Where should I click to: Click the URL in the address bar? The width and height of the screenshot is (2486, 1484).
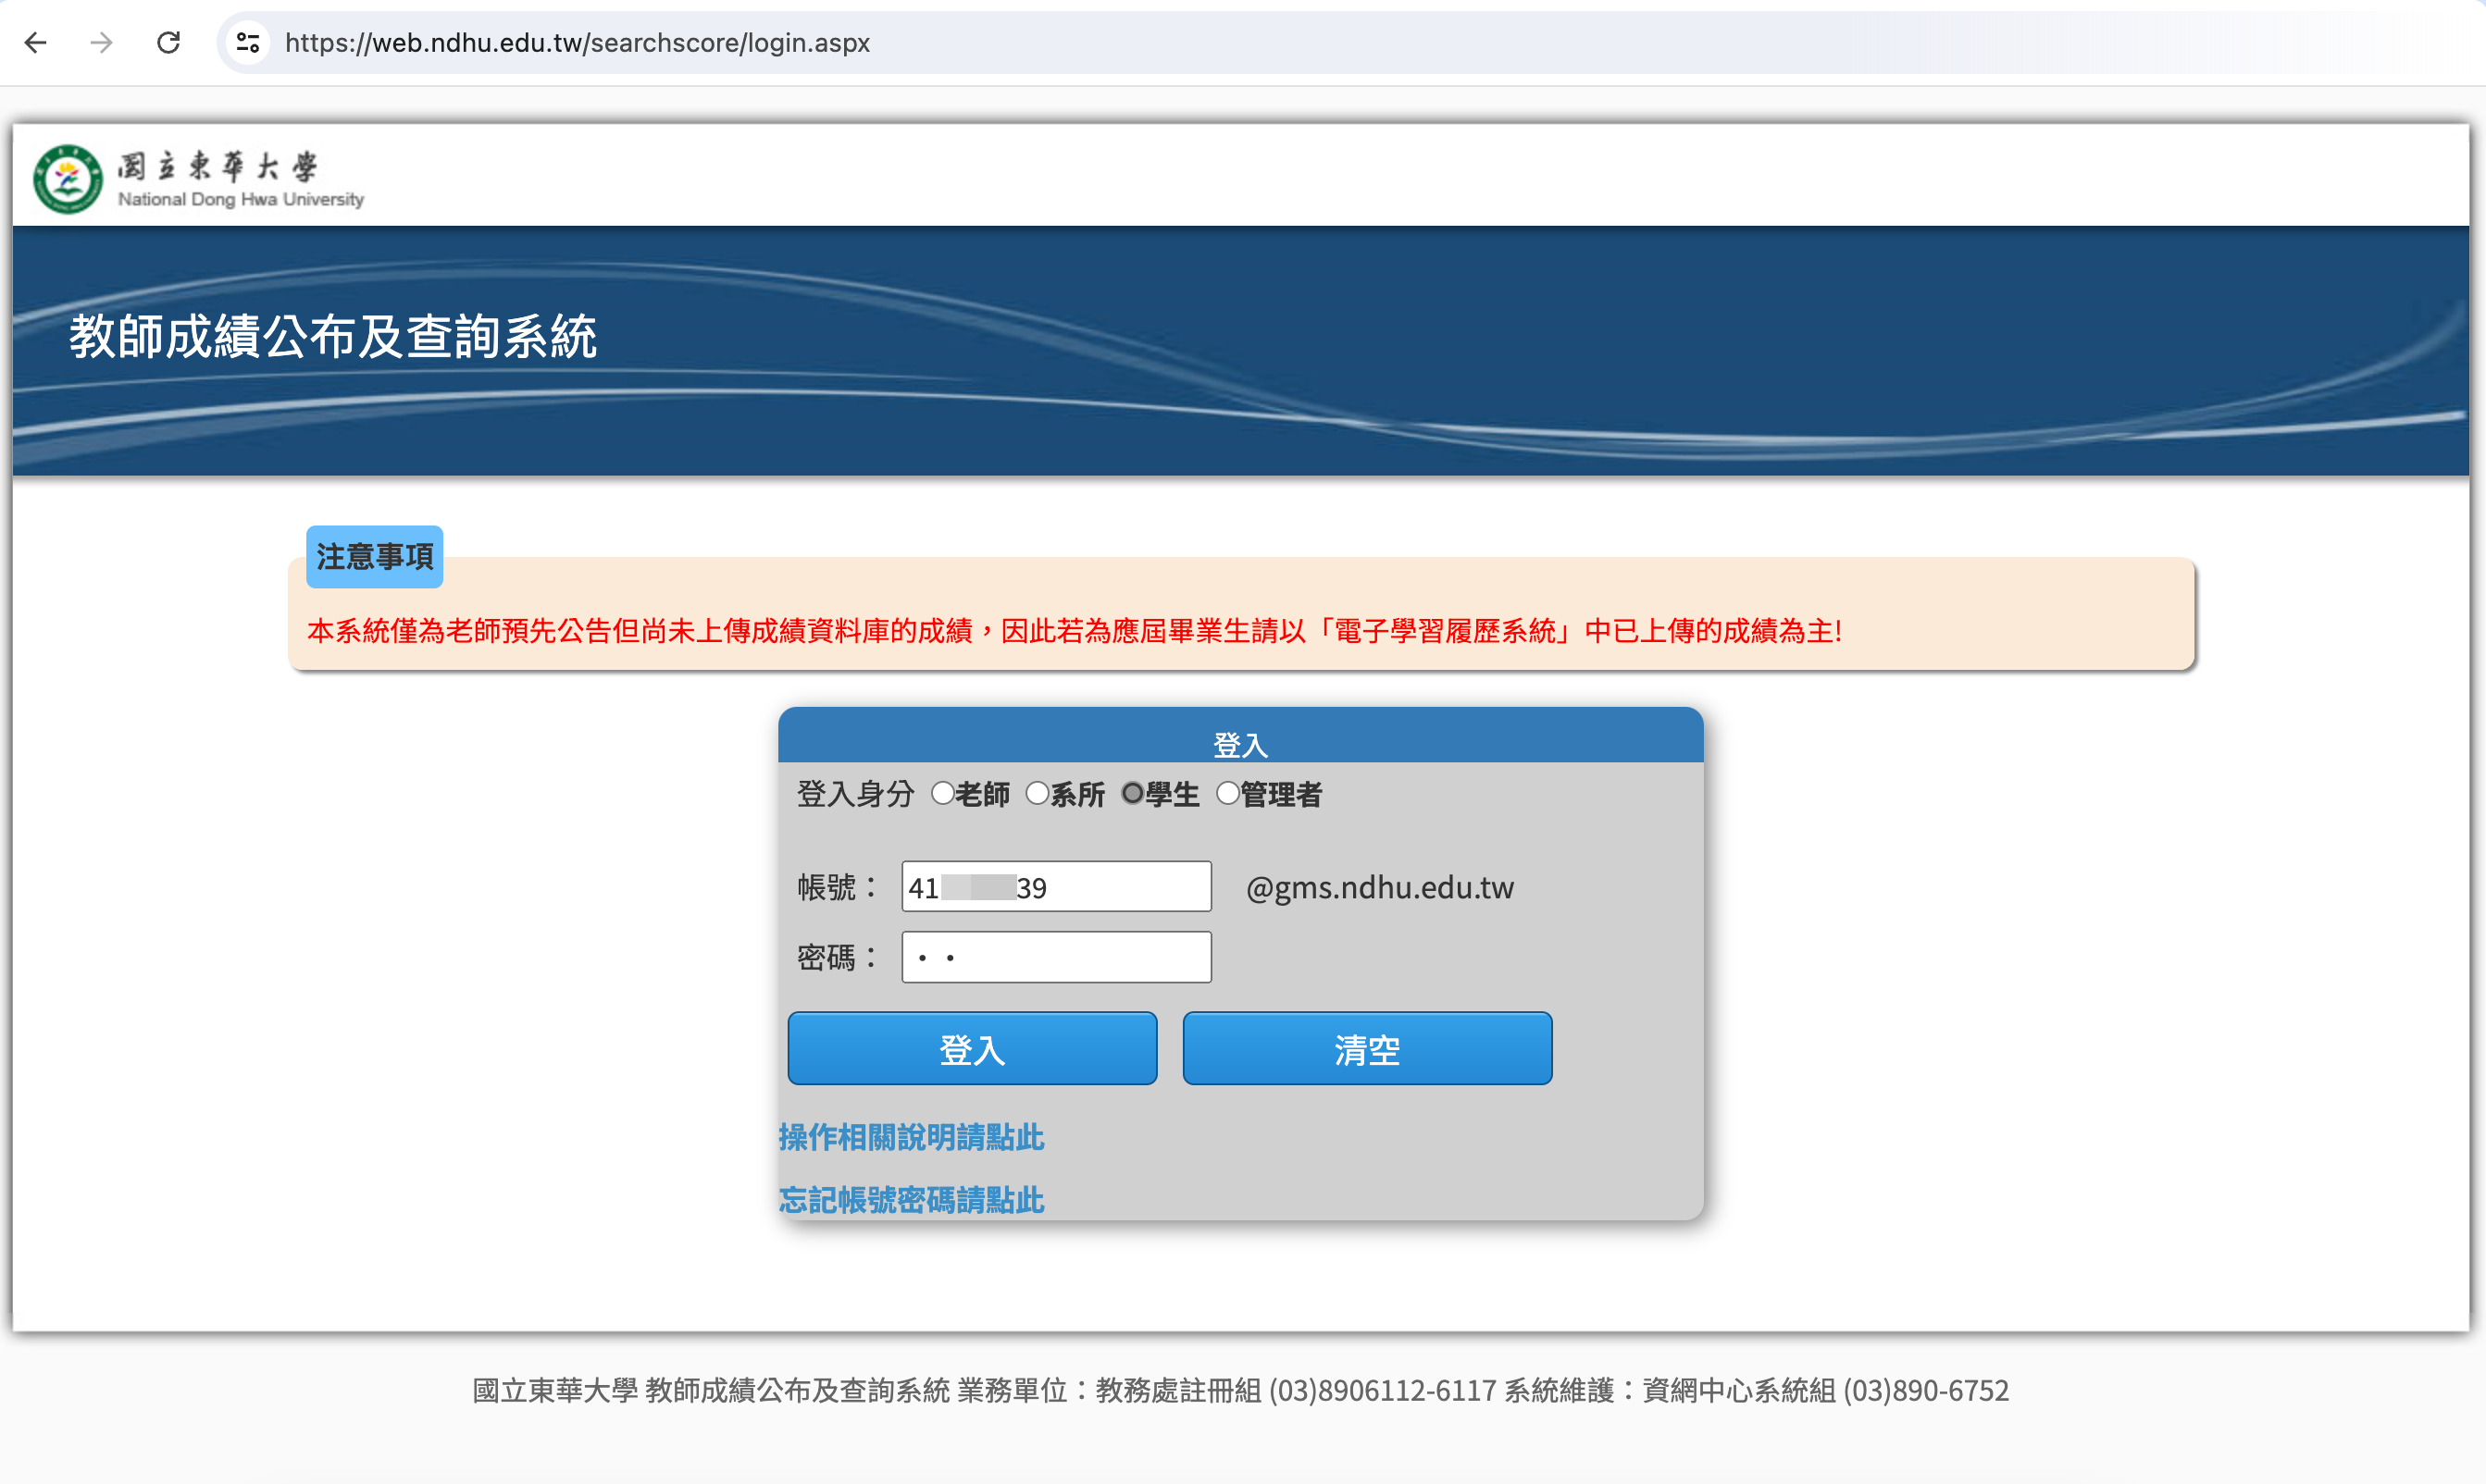coord(578,43)
